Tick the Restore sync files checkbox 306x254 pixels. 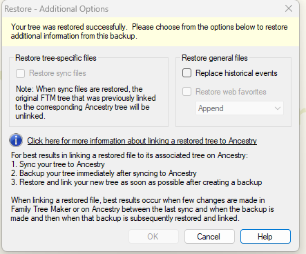click(20, 73)
